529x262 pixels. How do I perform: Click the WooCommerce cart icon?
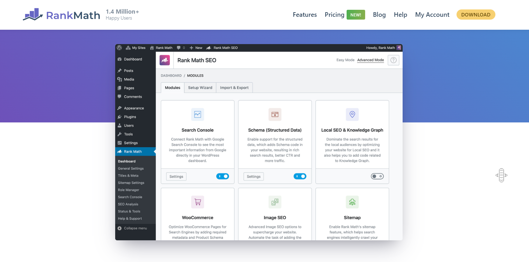(197, 202)
